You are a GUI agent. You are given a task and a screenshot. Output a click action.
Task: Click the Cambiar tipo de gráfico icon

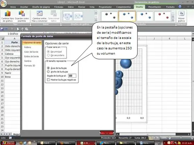point(8,16)
